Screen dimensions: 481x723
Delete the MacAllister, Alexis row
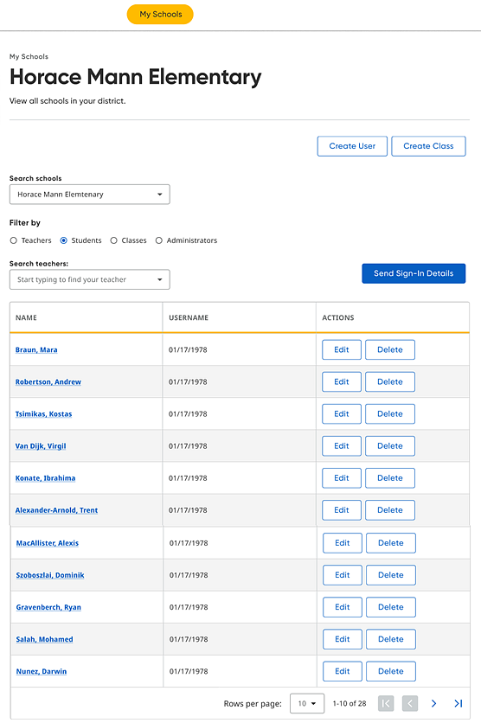tap(391, 543)
